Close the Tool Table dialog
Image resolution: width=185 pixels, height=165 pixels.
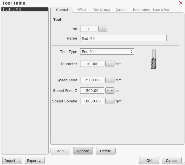coord(181,3)
